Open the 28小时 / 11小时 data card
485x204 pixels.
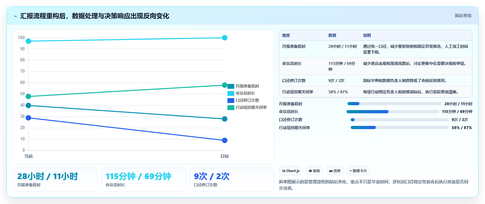tap(55, 179)
